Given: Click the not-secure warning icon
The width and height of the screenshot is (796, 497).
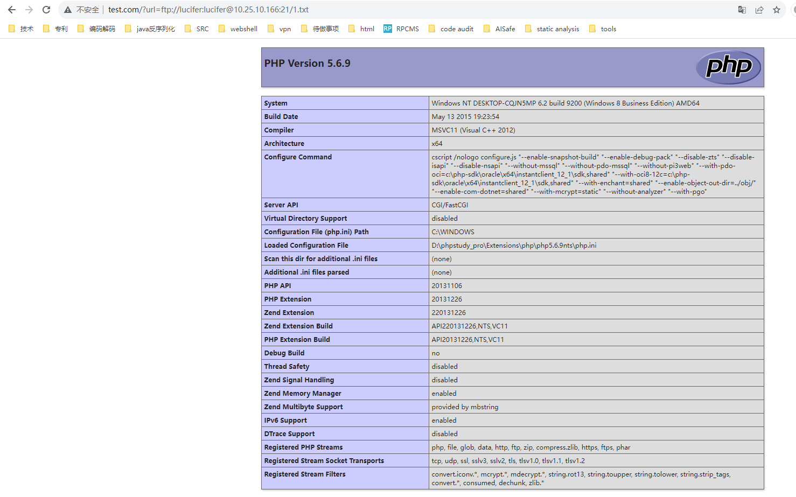Looking at the screenshot, I should [68, 10].
